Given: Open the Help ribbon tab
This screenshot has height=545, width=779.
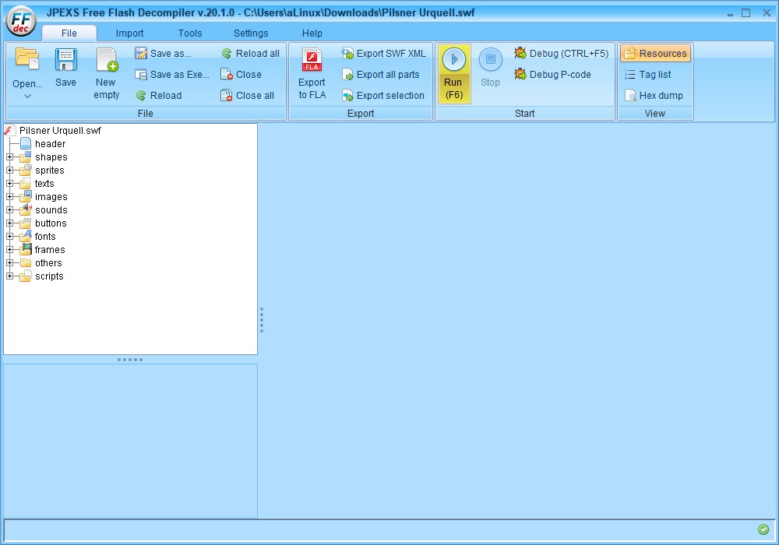Looking at the screenshot, I should click(312, 33).
